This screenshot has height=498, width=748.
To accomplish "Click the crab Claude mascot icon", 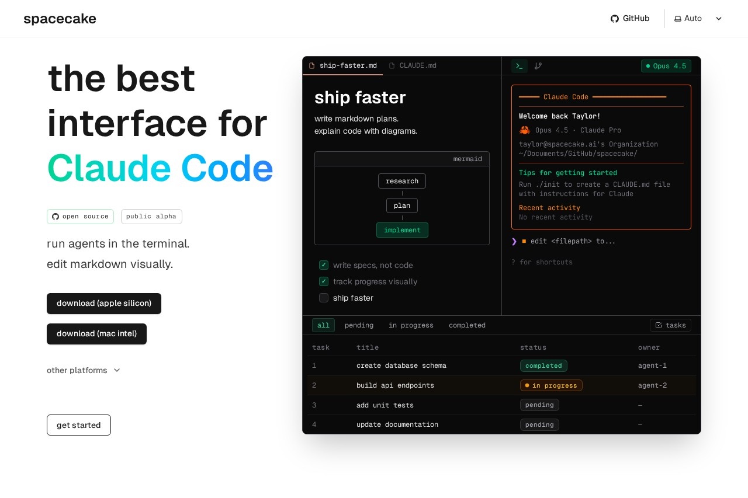I will coord(524,130).
